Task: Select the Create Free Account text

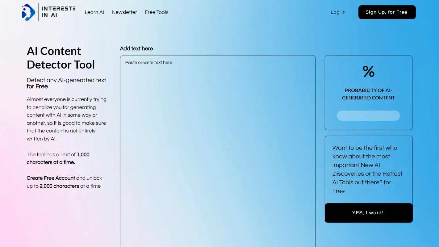Action: coord(51,178)
